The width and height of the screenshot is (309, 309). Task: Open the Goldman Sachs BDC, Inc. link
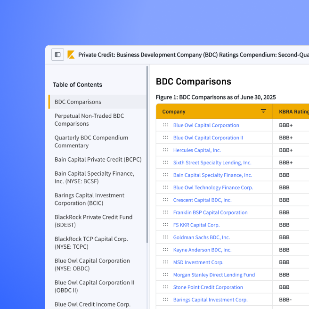(202, 237)
